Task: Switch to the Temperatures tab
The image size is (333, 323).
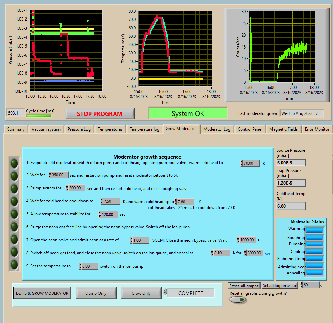Action: click(110, 129)
